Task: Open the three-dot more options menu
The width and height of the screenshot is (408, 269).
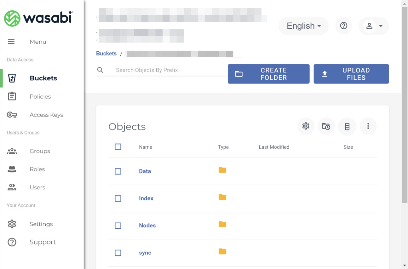Action: point(368,126)
